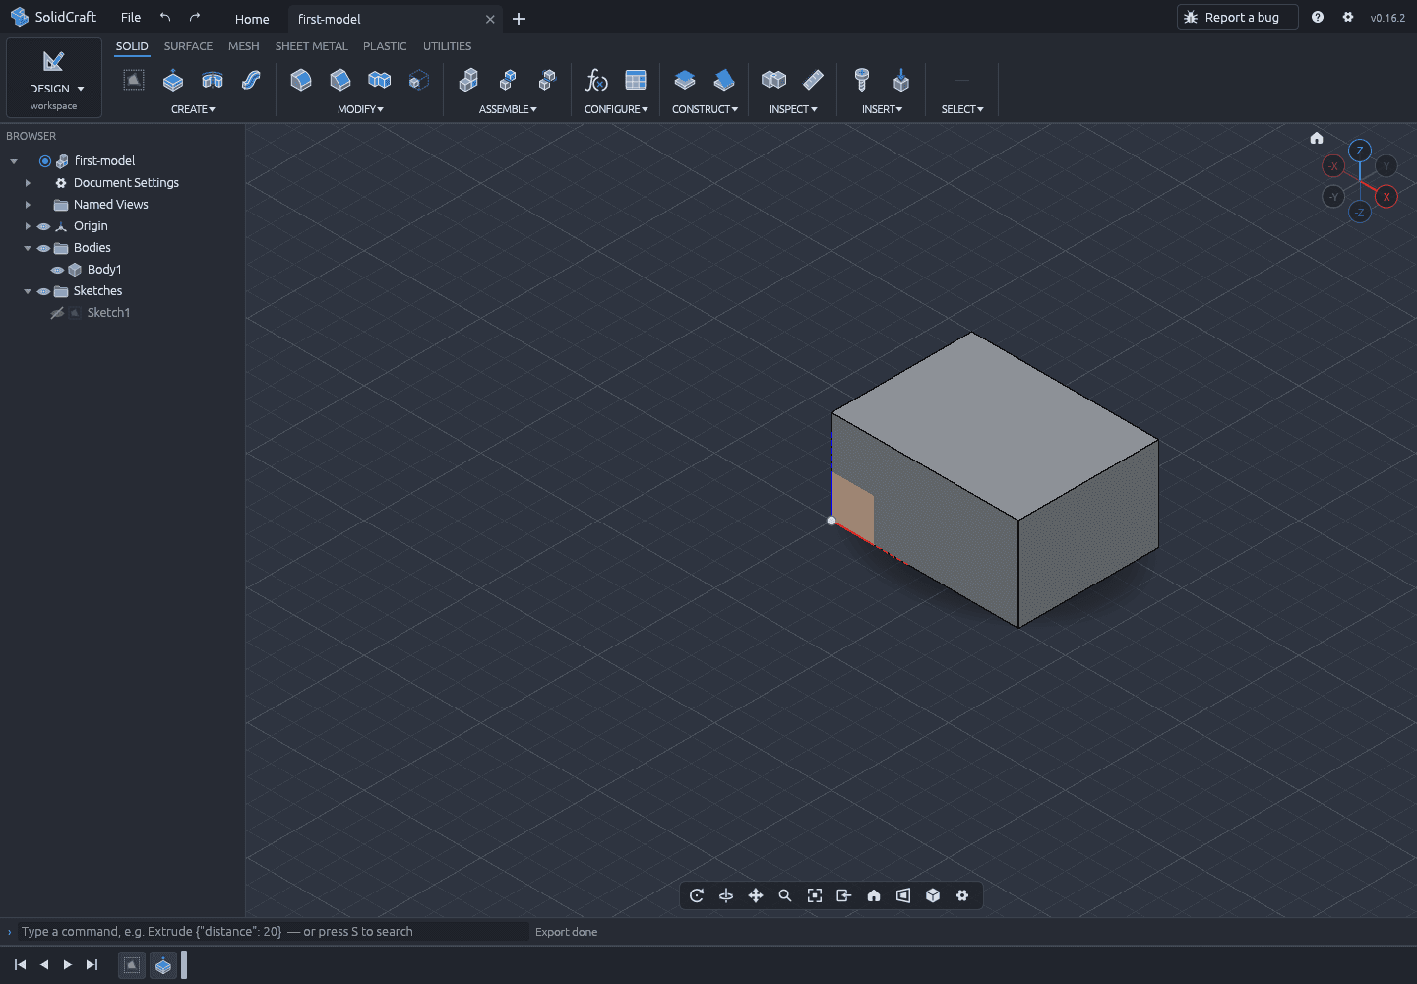Jump to the timeline start

[21, 965]
